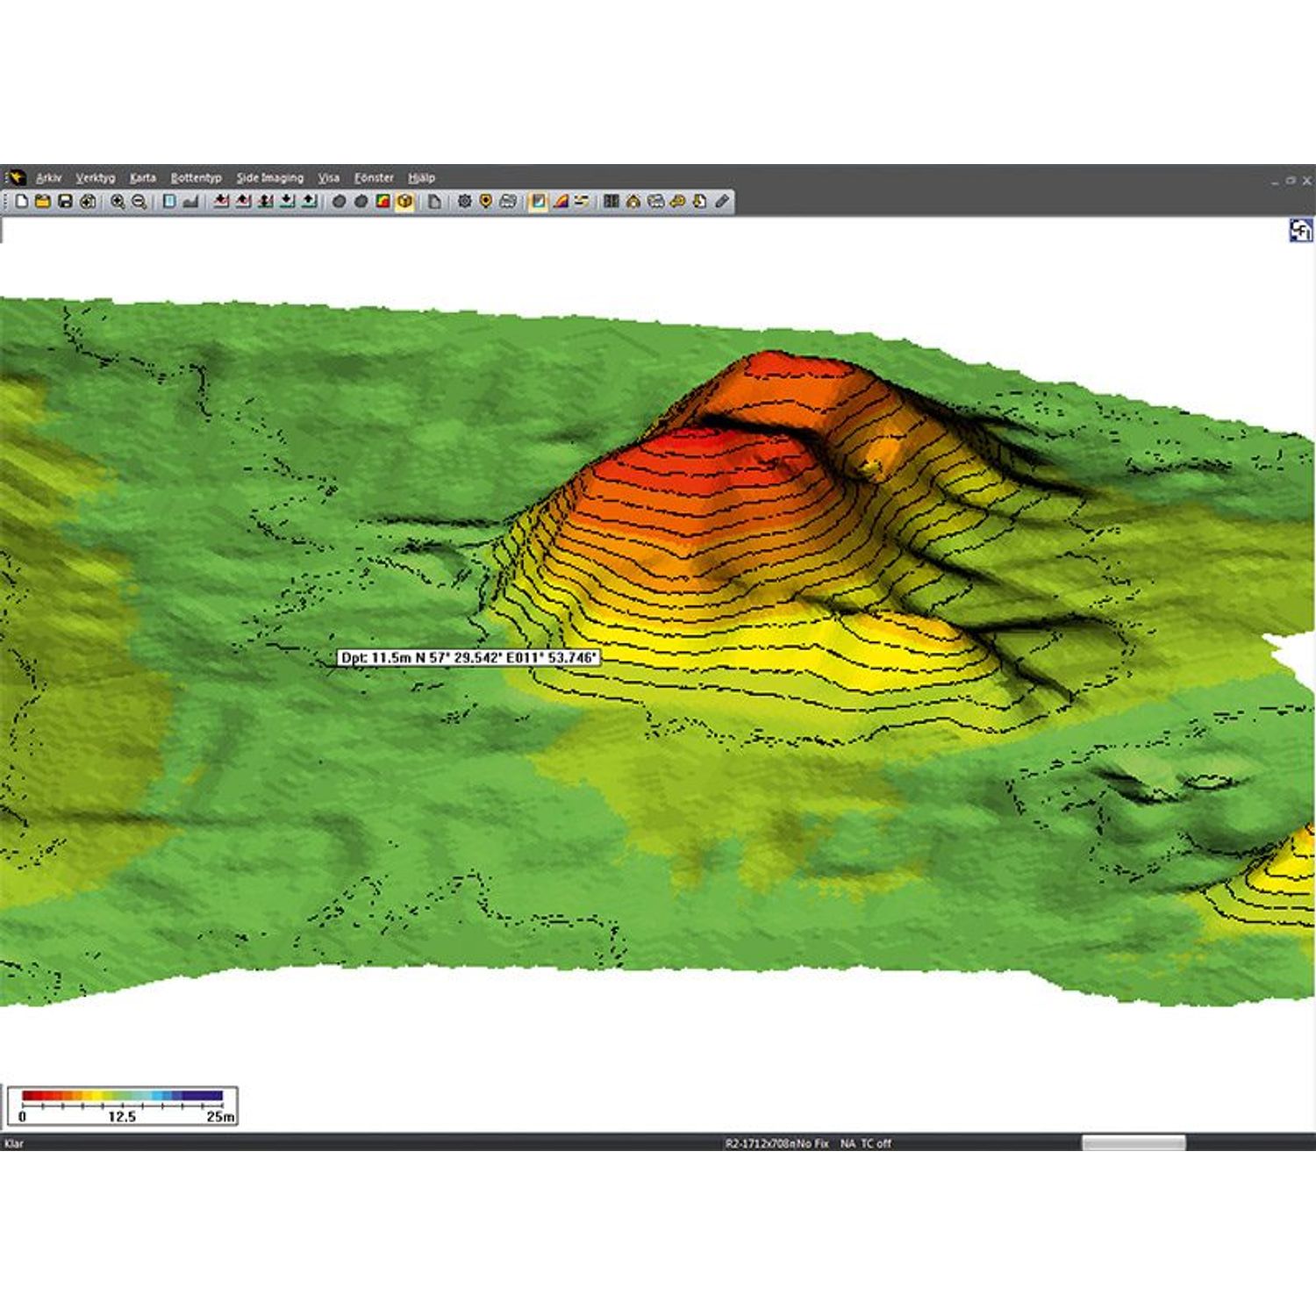Click the Klar status text
This screenshot has height=1316, width=1316.
click(x=14, y=1143)
